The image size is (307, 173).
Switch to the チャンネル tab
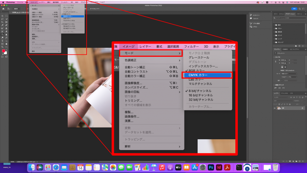click(285, 93)
